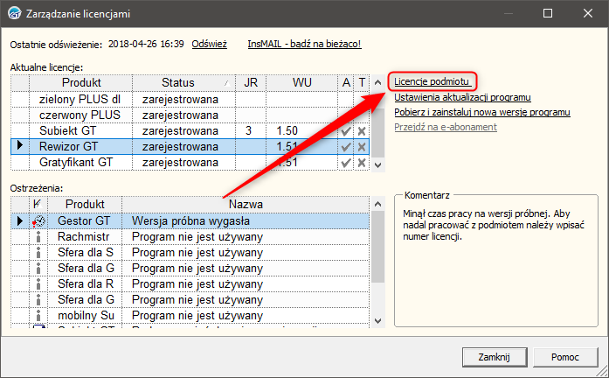Select the Sfera dla S warning row
Image resolution: width=609 pixels, height=378 pixels.
[x=190, y=252]
